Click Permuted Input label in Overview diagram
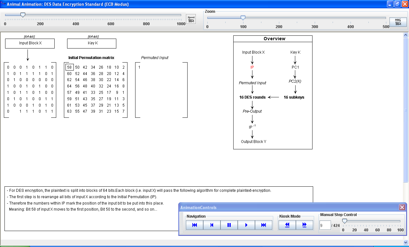This screenshot has width=409, height=247. [x=252, y=83]
